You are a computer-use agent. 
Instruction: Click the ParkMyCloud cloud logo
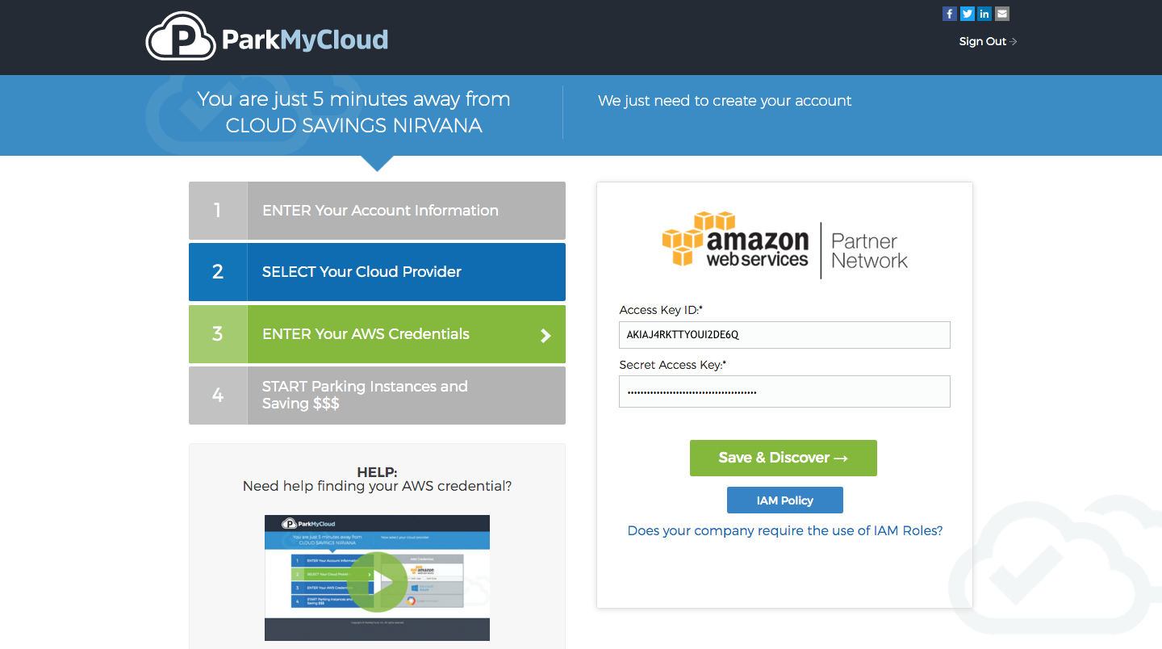[181, 37]
